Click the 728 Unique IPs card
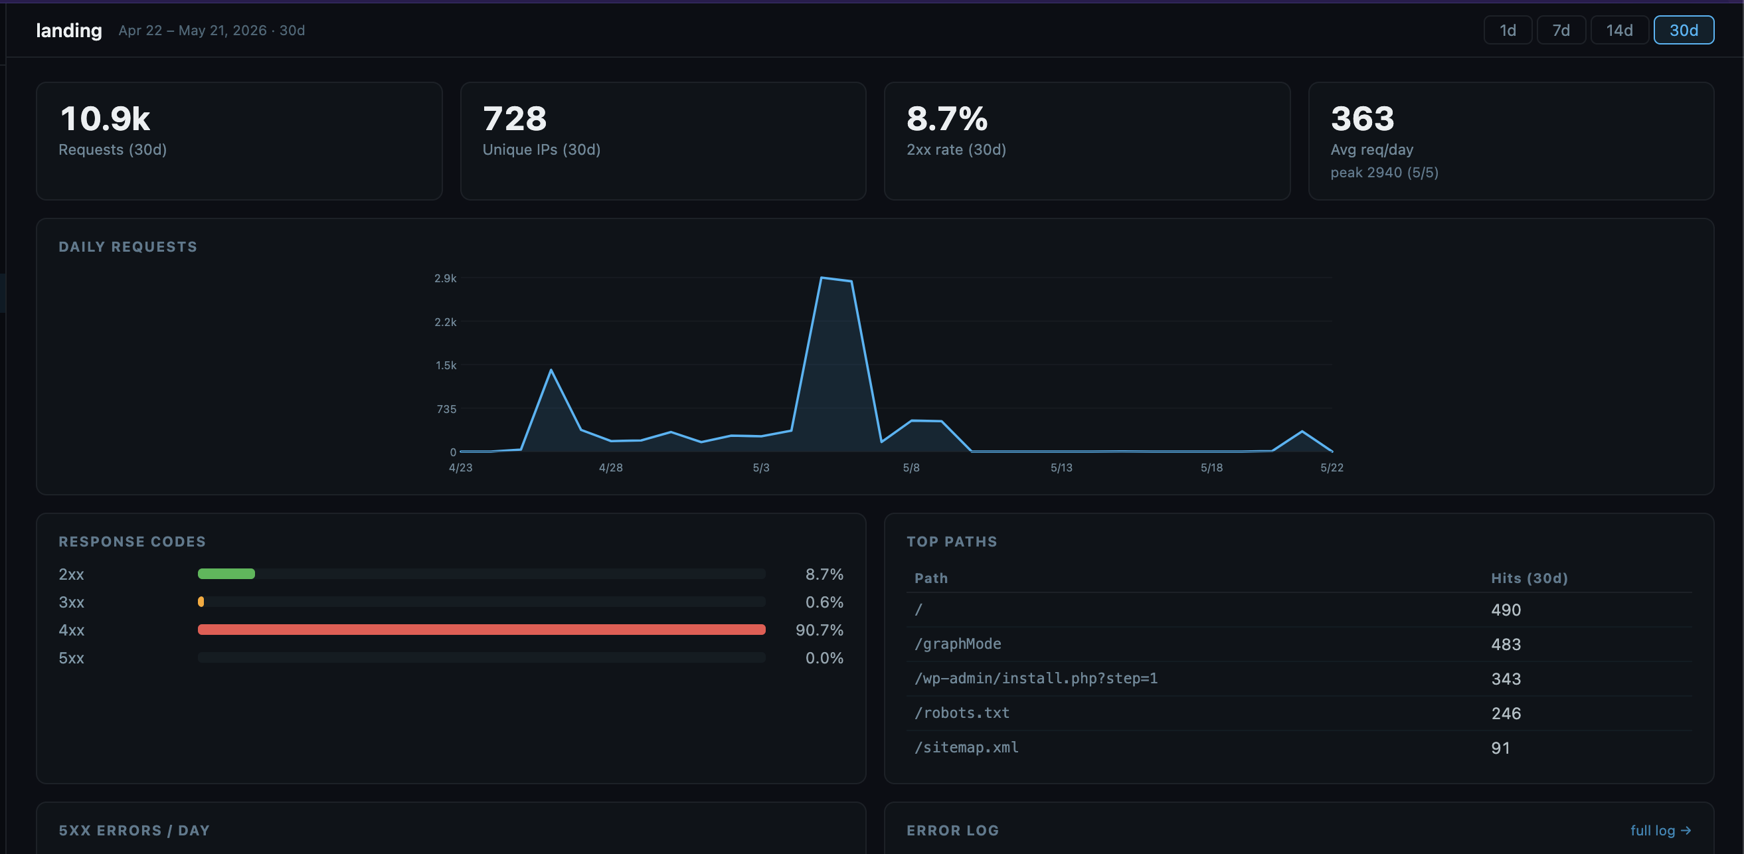Screen dimensions: 1744x854 click(663, 141)
